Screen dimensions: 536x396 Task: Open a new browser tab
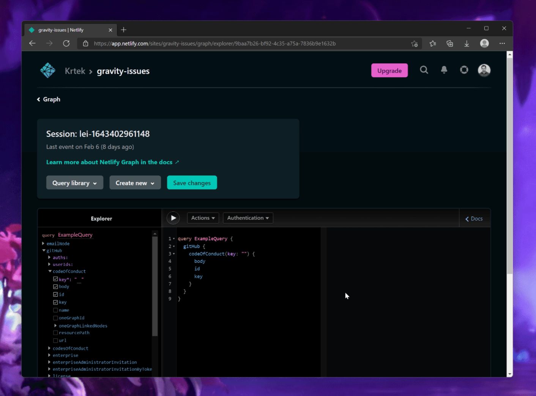pyautogui.click(x=123, y=30)
